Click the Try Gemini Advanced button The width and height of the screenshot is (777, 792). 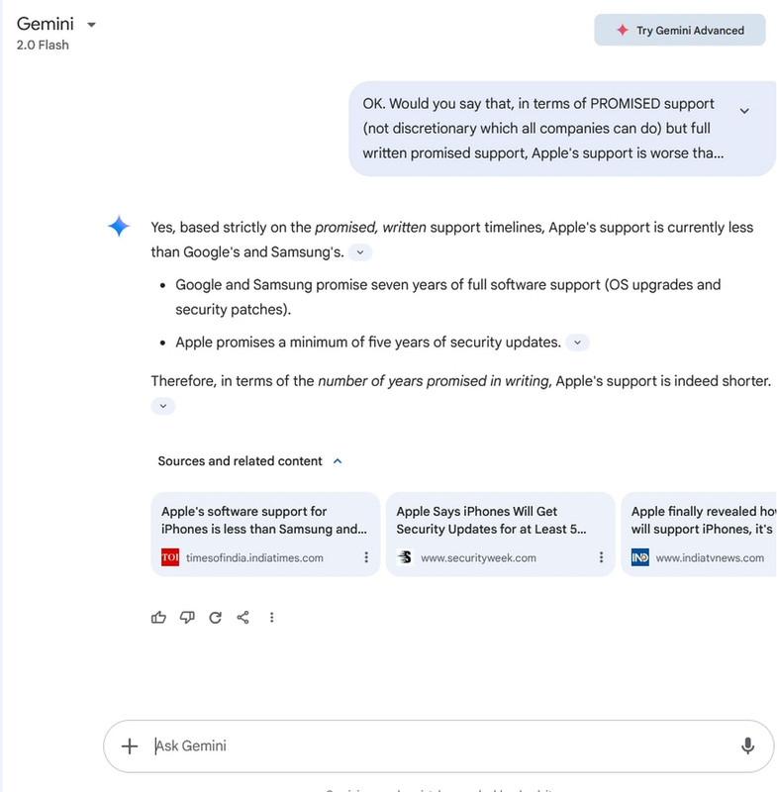click(680, 31)
